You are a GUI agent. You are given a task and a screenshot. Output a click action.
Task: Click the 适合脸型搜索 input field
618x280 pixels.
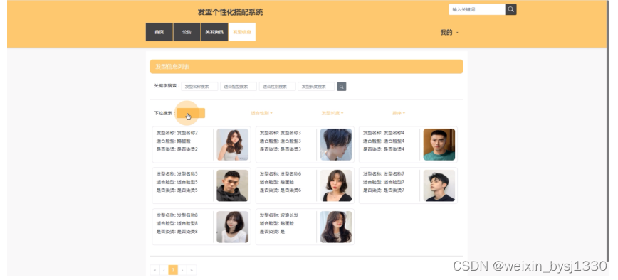click(x=239, y=87)
